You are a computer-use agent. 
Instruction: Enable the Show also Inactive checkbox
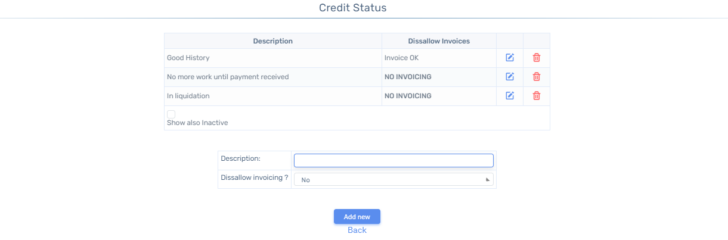(x=171, y=114)
